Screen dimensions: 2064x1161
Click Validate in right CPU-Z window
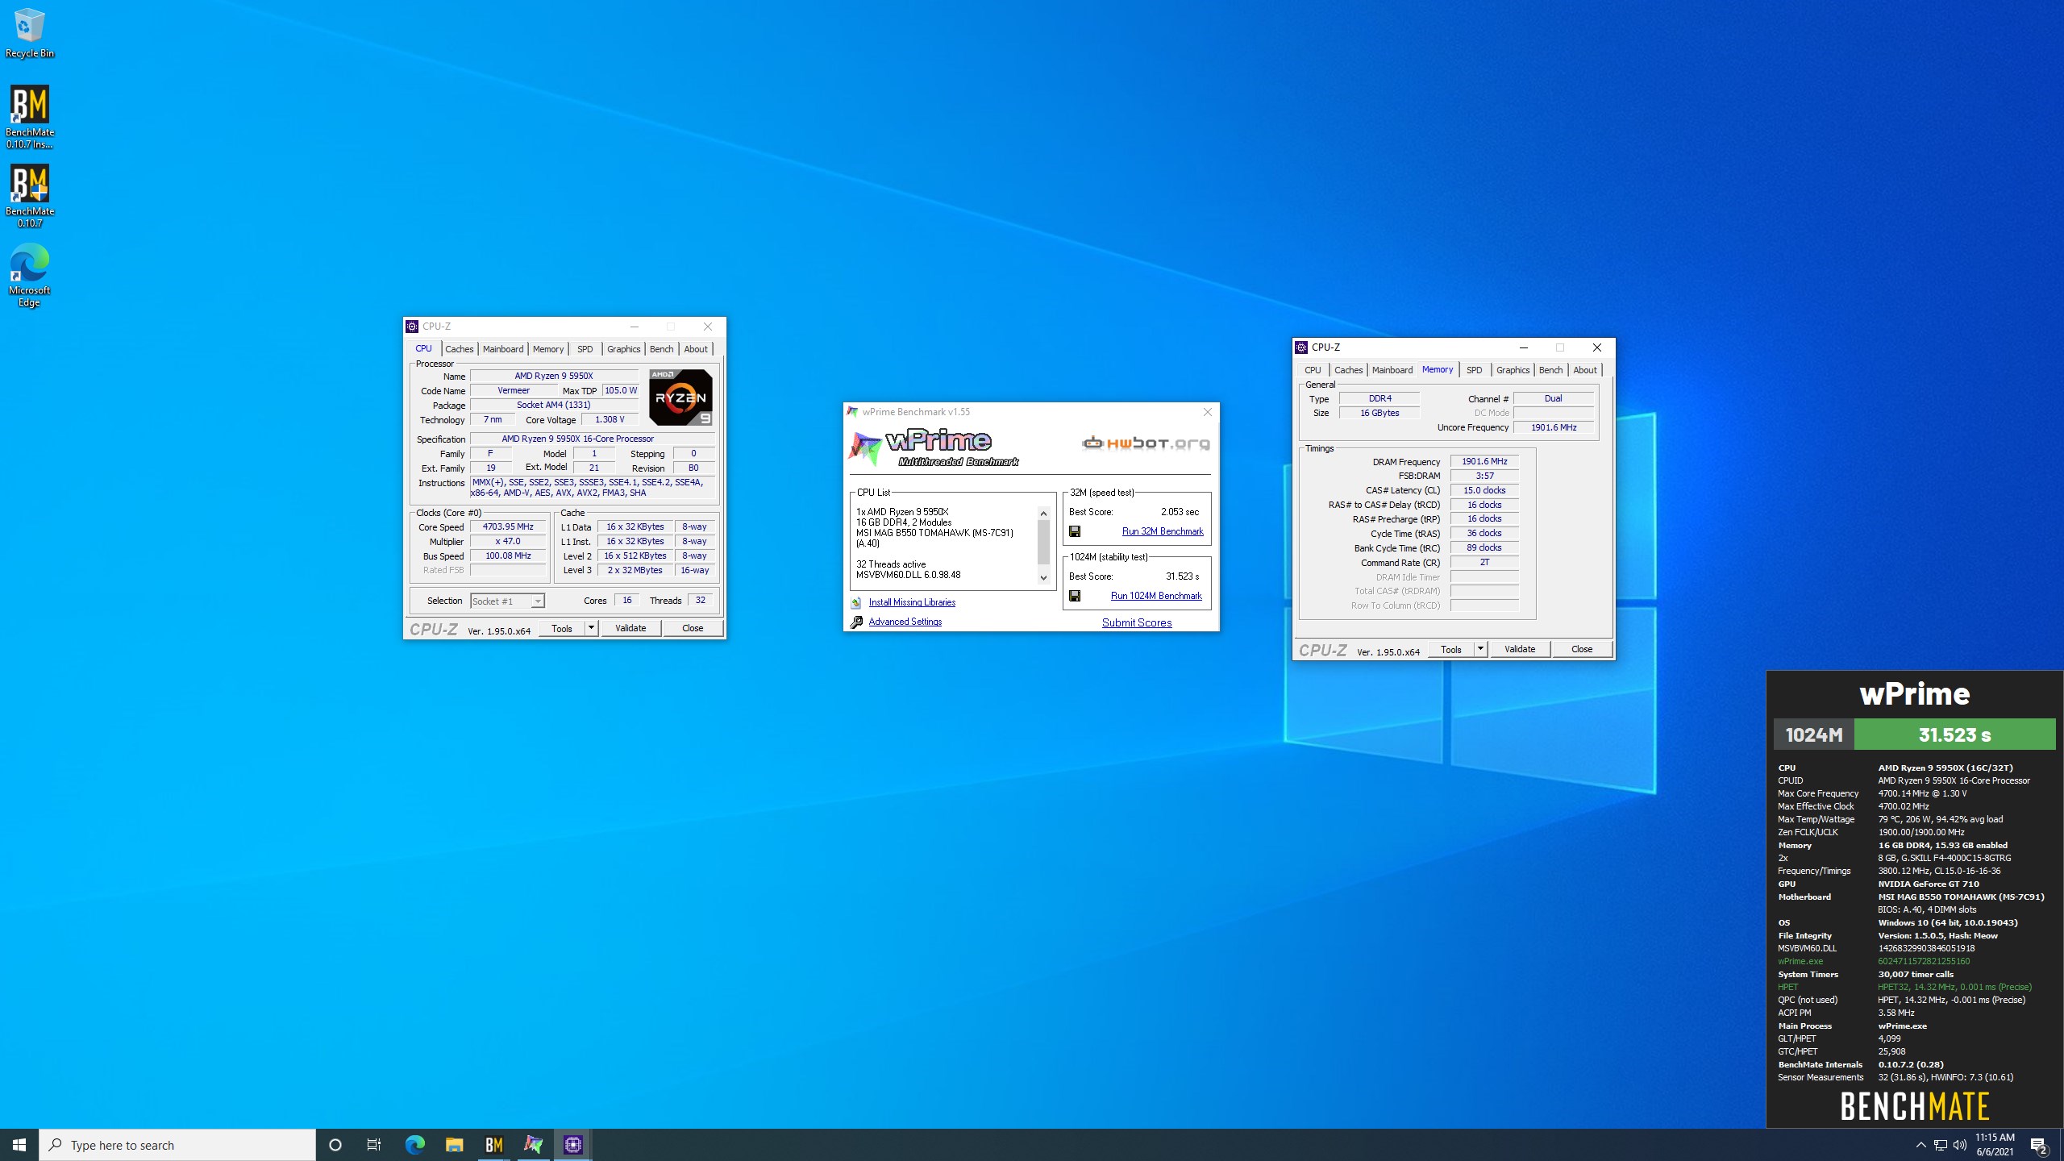(x=1520, y=650)
